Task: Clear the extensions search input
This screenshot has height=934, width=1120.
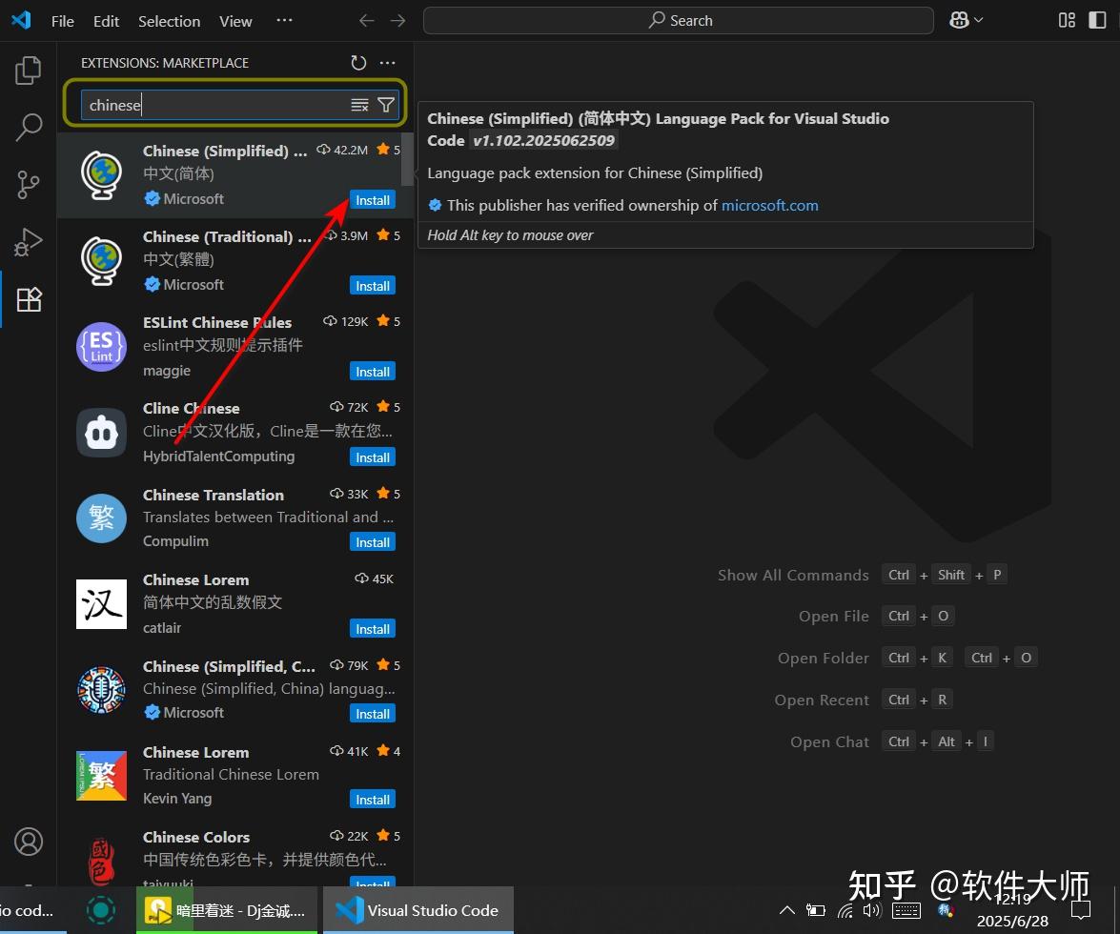Action: point(359,105)
